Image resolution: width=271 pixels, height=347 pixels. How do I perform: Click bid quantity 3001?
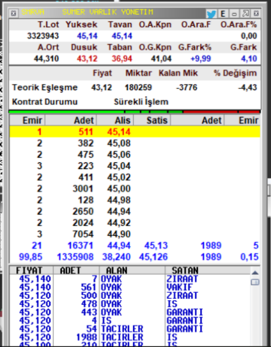(83, 189)
